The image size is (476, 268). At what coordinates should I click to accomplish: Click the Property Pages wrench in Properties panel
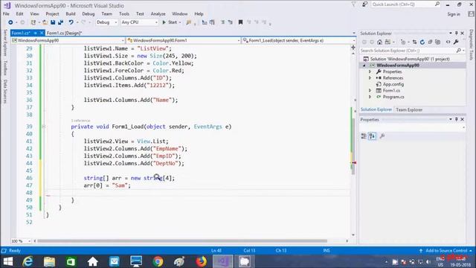tap(382, 135)
